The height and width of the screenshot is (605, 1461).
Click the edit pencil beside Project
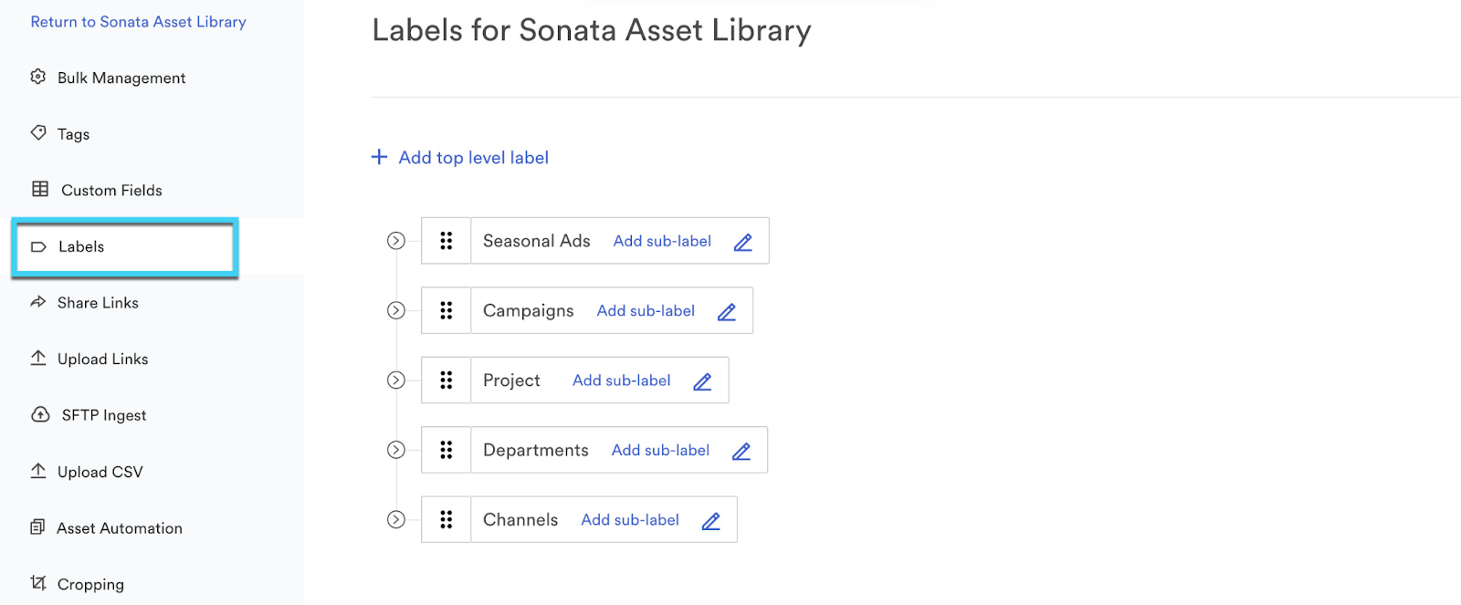(702, 381)
